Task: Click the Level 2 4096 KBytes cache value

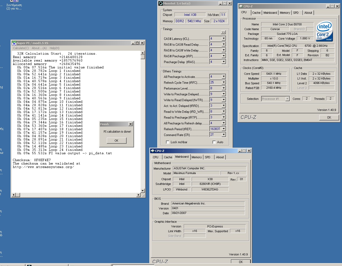Action: point(321,83)
